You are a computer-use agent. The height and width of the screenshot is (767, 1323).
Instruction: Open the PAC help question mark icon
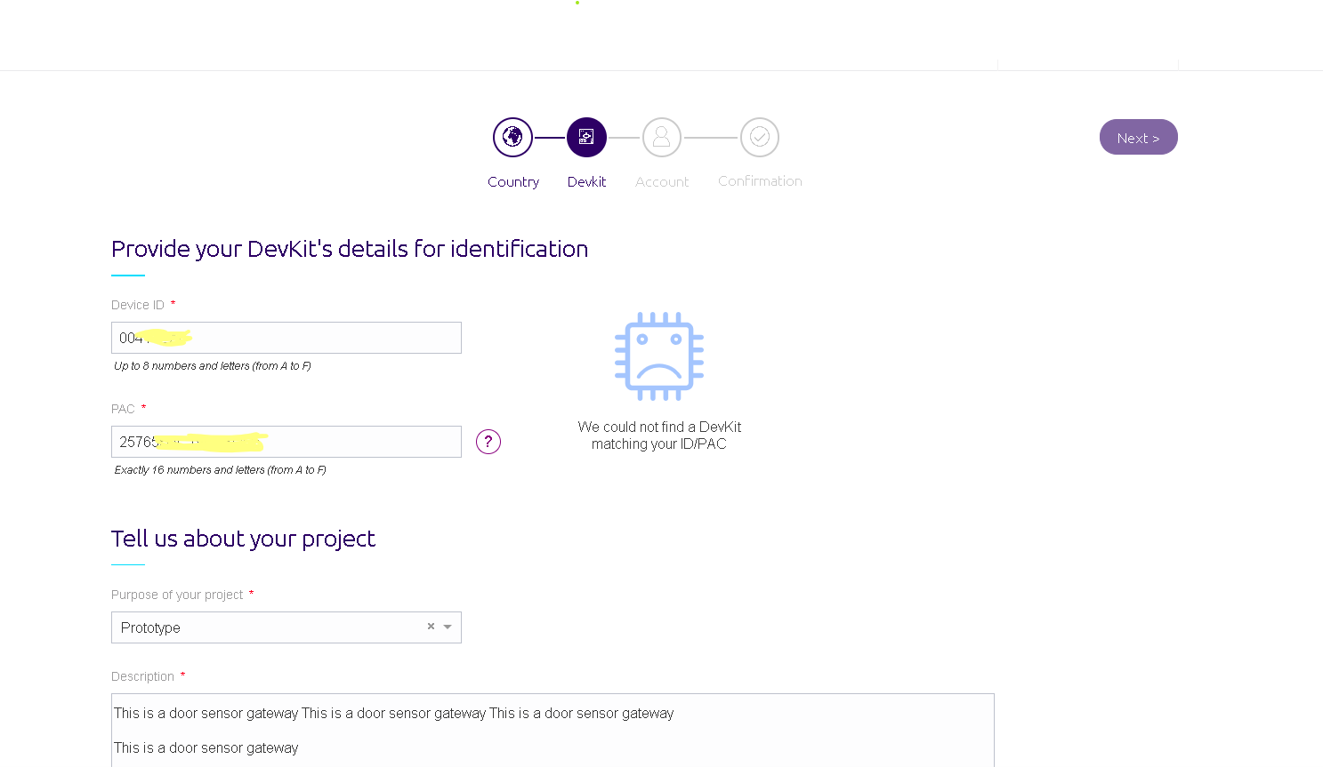(x=488, y=442)
